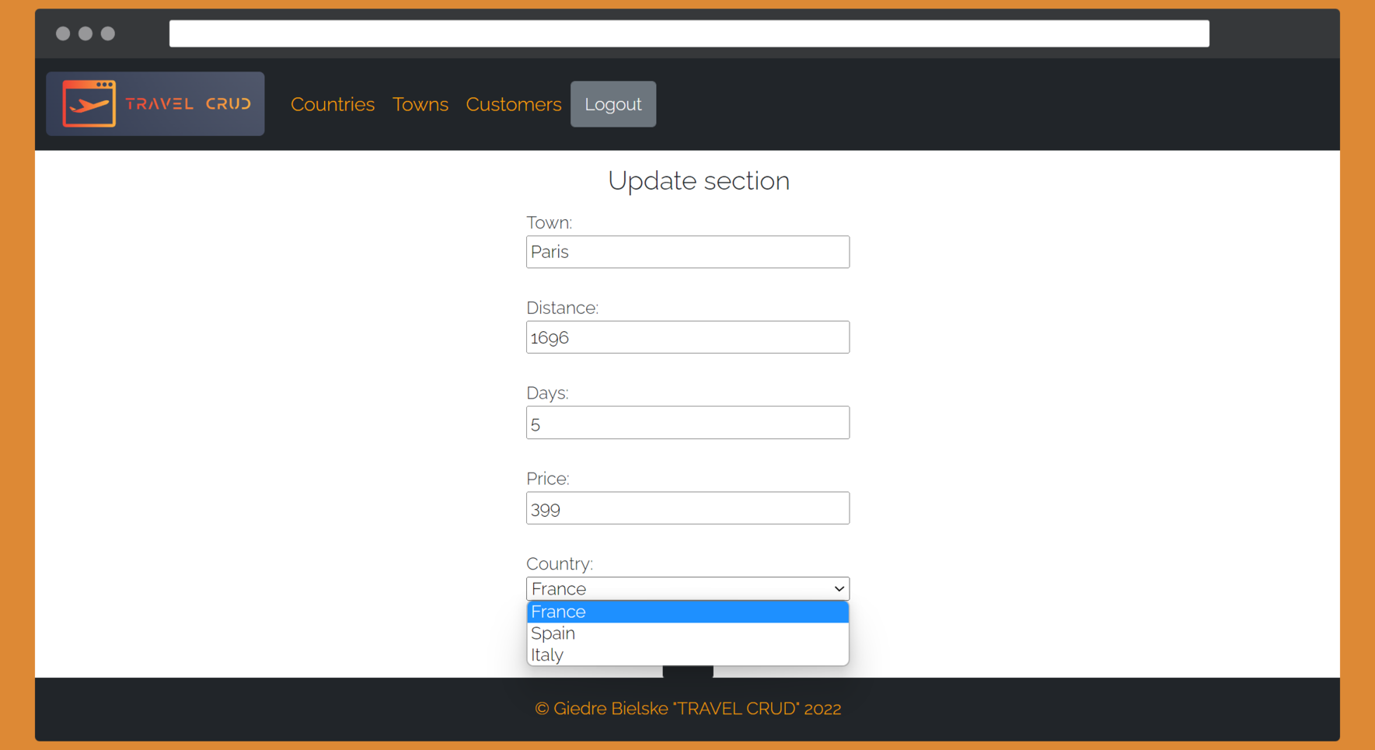Pick Italy from the Country options
The image size is (1375, 750).
[687, 655]
